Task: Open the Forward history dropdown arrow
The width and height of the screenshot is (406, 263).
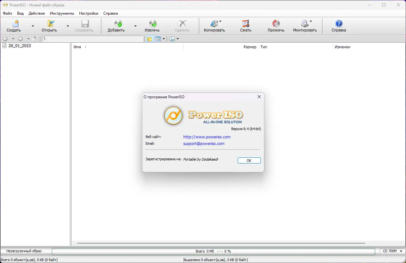Action: pos(28,39)
